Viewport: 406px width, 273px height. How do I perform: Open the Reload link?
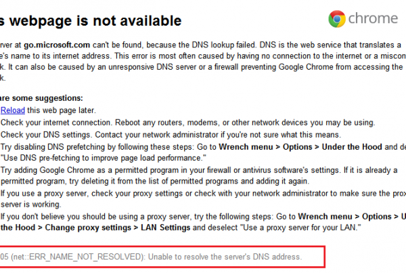tap(13, 110)
